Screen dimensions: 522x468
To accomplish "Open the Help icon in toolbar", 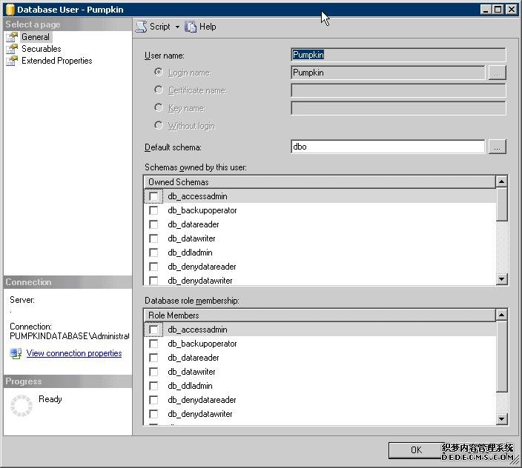I will [x=191, y=27].
